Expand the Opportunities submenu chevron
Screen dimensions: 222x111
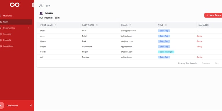[29, 28]
